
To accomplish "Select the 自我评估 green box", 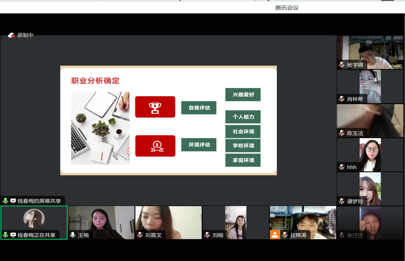I will pos(199,108).
